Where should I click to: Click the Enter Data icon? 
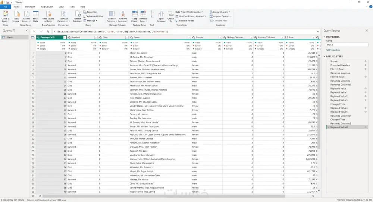coord(36,14)
